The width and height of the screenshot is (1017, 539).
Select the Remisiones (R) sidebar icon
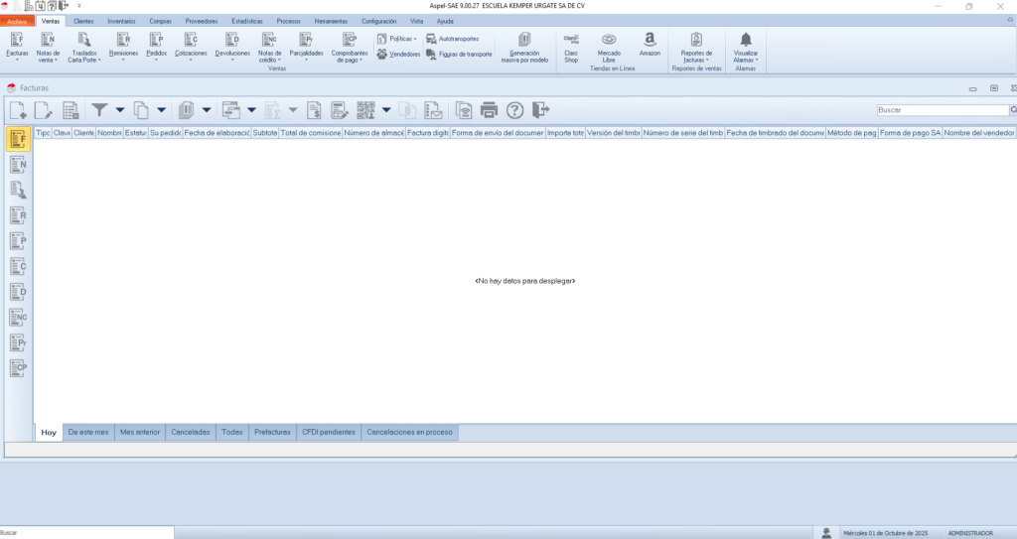click(x=19, y=215)
